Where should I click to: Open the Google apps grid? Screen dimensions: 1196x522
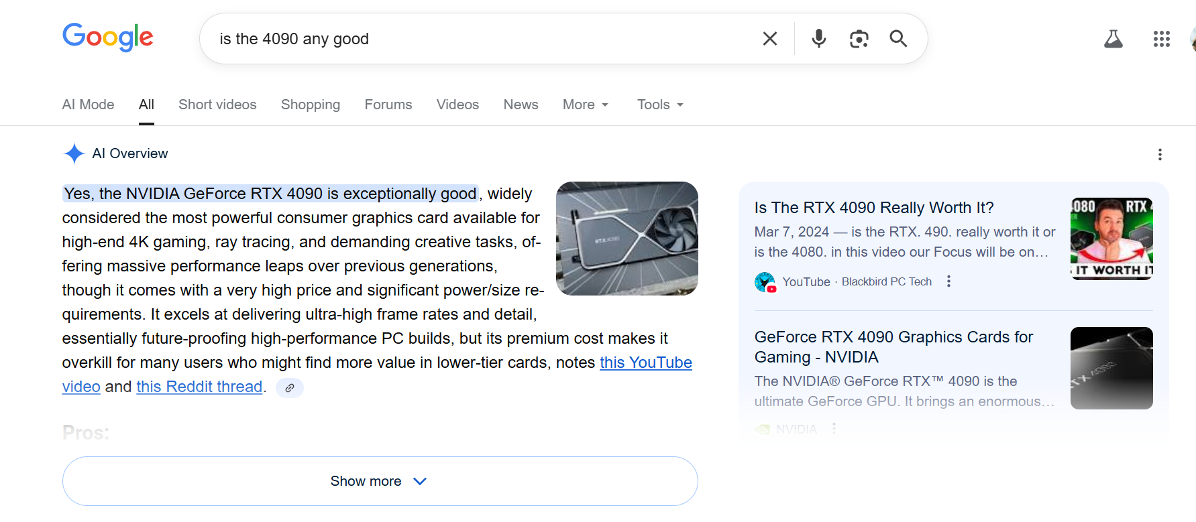point(1162,39)
